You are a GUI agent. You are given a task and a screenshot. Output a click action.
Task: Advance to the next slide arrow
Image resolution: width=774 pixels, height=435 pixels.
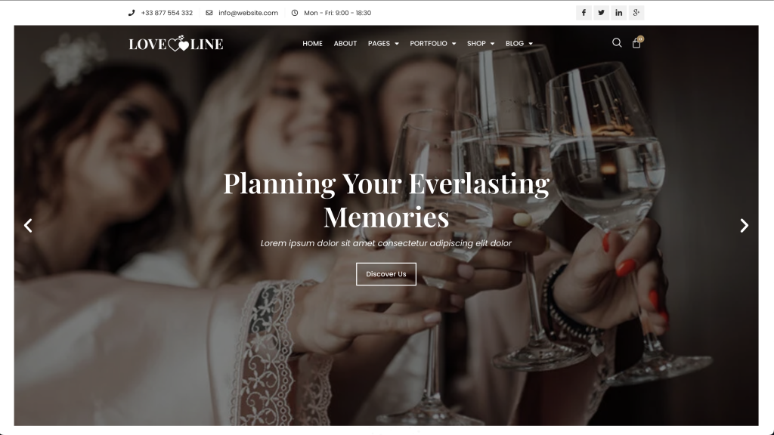[744, 226]
